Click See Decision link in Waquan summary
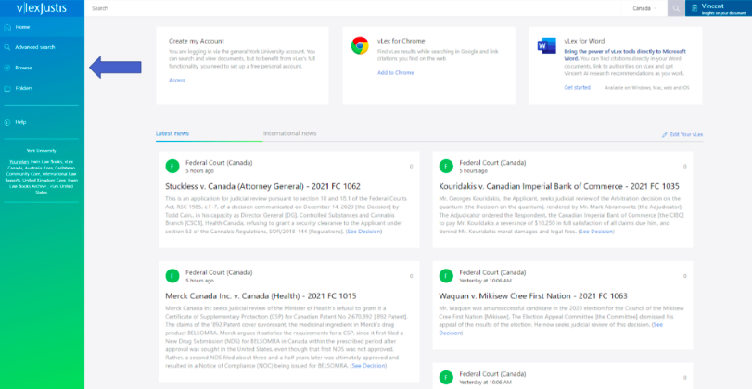Screen dimensions: 752x389 pyautogui.click(x=657, y=325)
